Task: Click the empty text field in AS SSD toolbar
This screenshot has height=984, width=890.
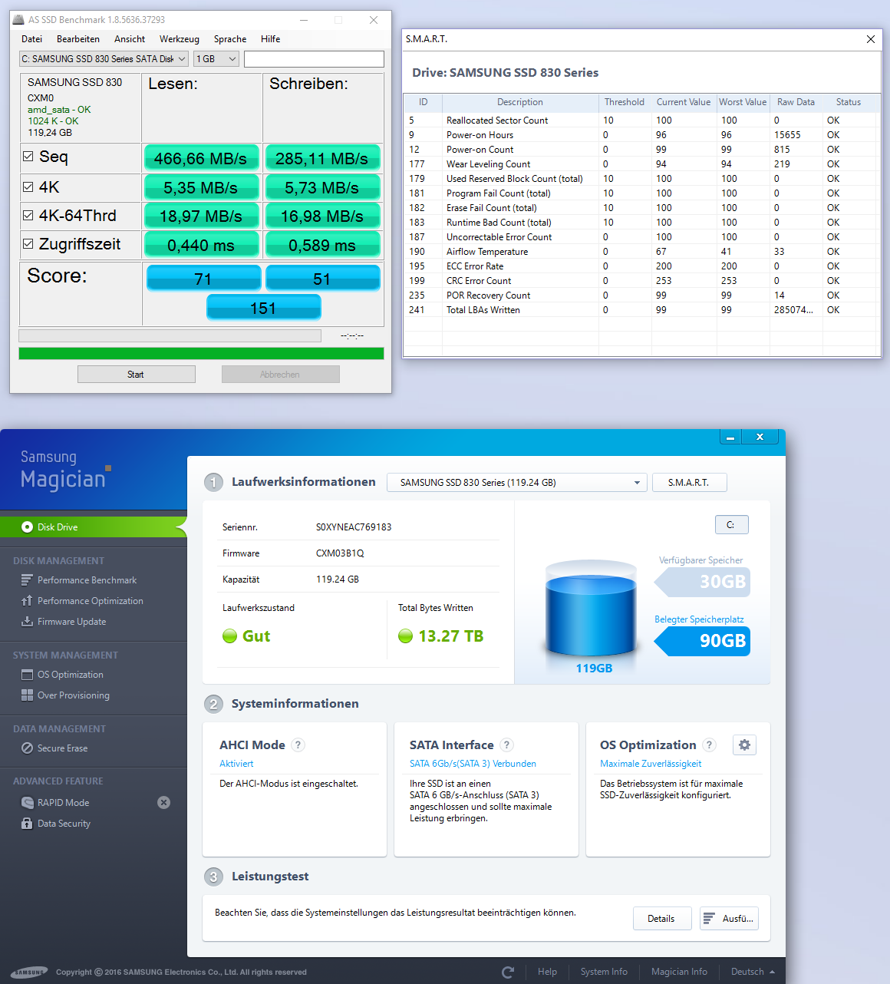Action: point(314,59)
